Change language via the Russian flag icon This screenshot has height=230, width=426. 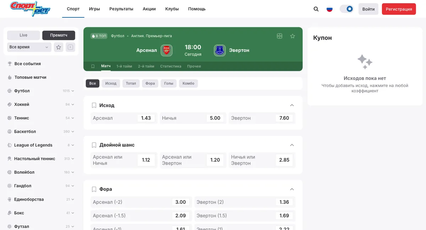(x=329, y=9)
